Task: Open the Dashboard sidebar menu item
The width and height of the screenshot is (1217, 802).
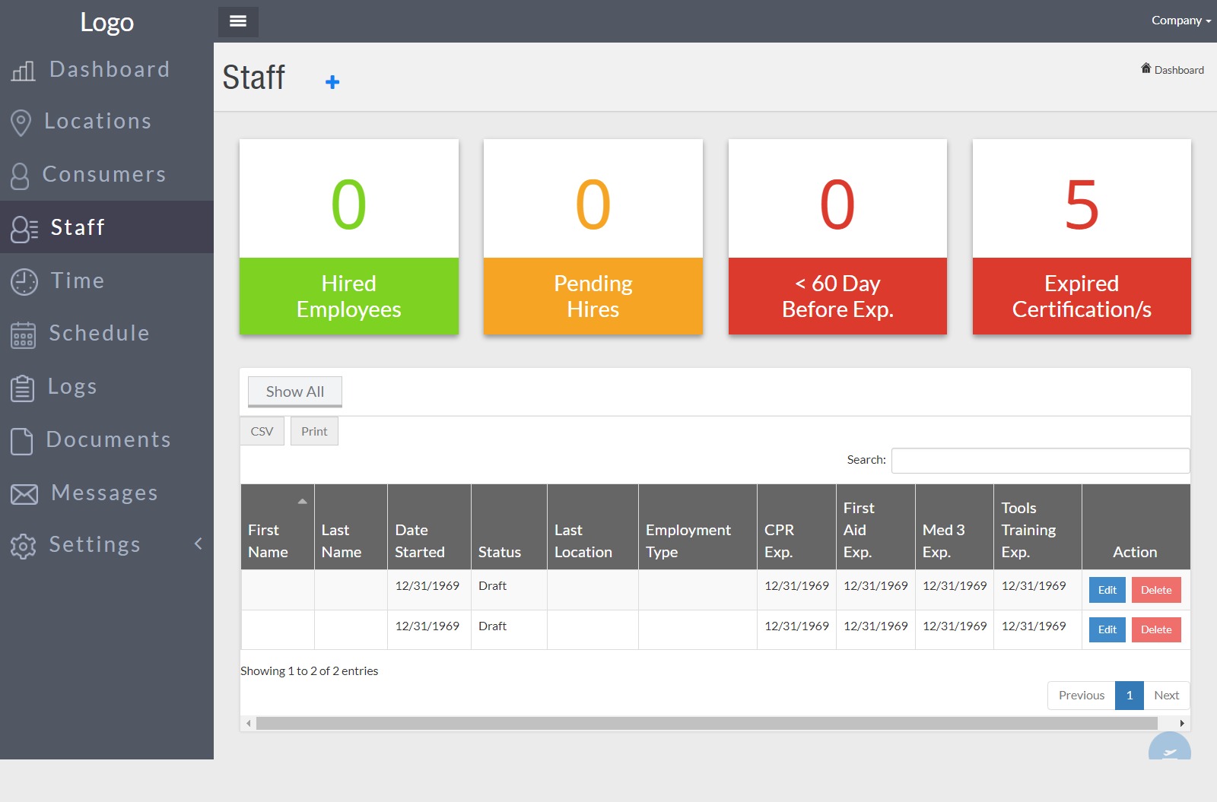Action: pyautogui.click(x=106, y=70)
